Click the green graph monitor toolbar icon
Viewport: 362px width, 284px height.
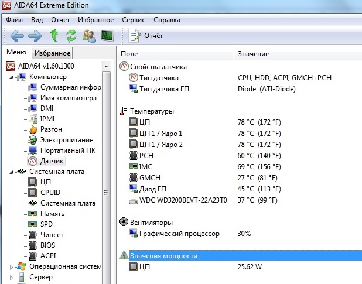(x=107, y=36)
